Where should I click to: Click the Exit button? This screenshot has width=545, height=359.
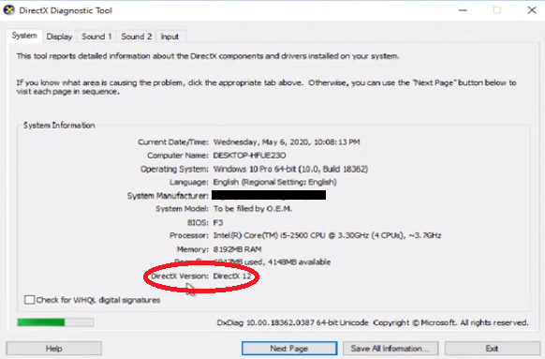pyautogui.click(x=492, y=348)
